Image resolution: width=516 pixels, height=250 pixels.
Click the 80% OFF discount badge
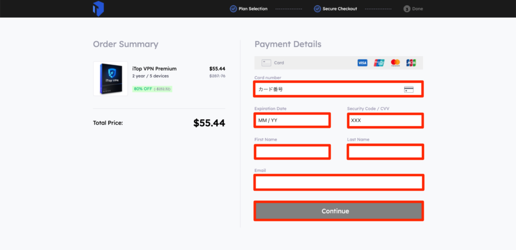click(x=152, y=89)
